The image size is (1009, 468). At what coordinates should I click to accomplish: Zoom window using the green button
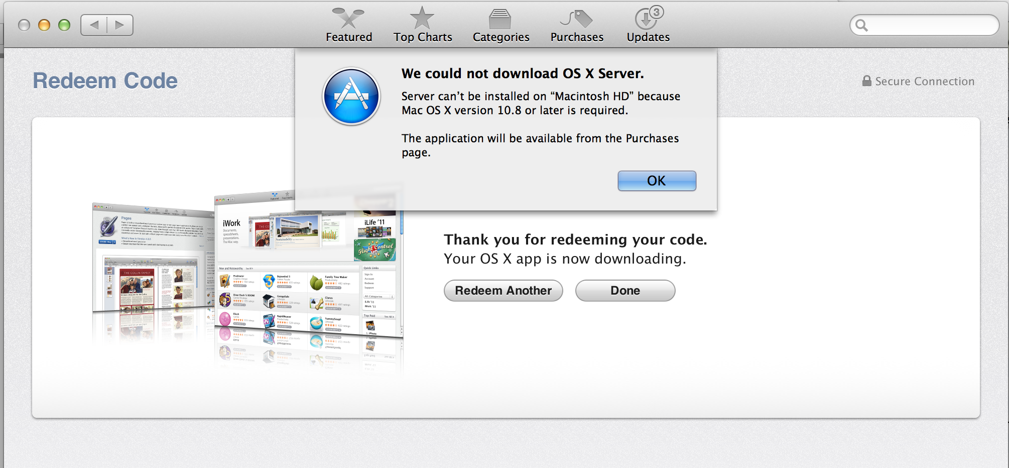[64, 25]
